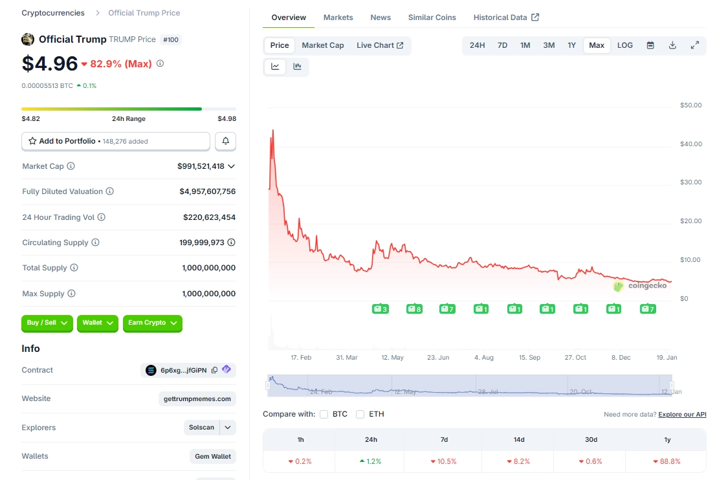Switch to the Markets tab
This screenshot has height=480, width=728.
[x=338, y=17]
